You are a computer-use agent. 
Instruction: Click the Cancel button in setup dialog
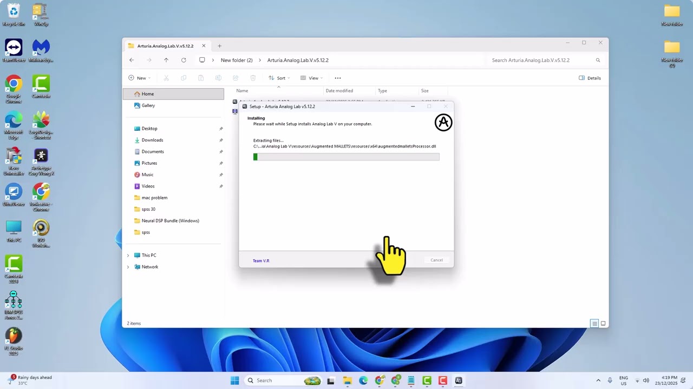point(436,260)
